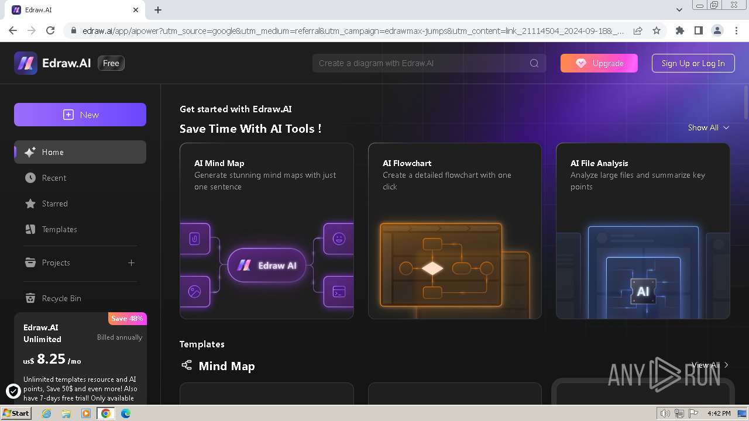This screenshot has width=749, height=421.
Task: Click the Windows Start button
Action: (16, 413)
